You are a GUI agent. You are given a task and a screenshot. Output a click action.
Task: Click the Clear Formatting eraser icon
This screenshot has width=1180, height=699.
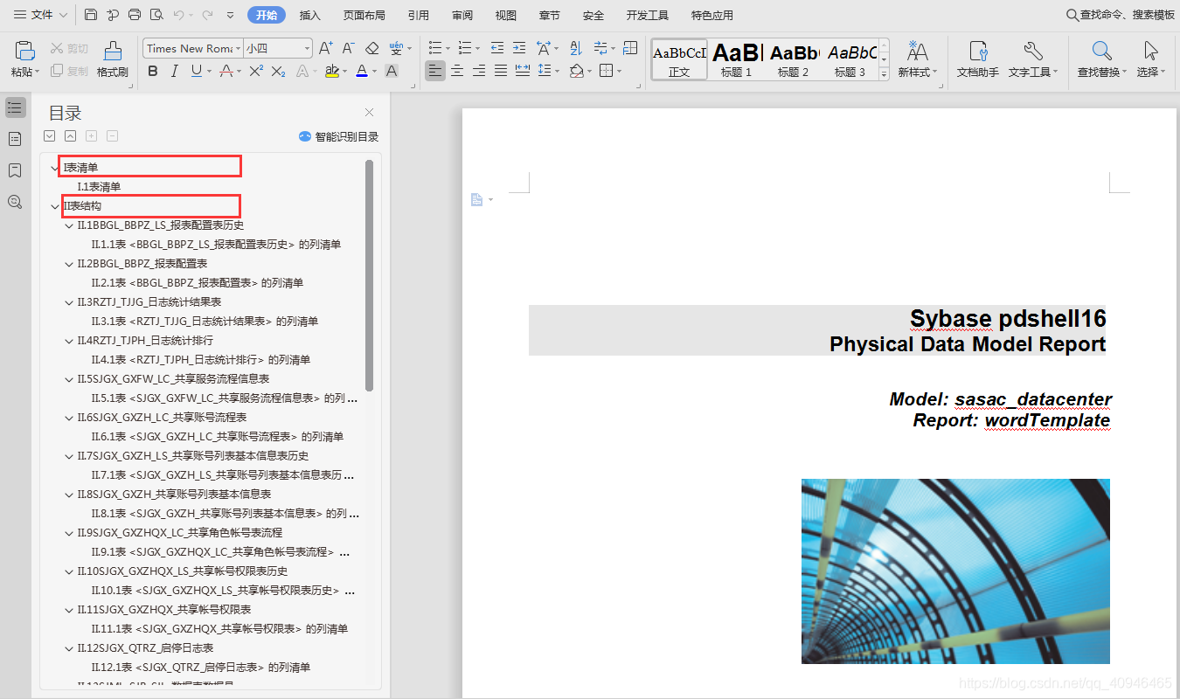click(372, 48)
